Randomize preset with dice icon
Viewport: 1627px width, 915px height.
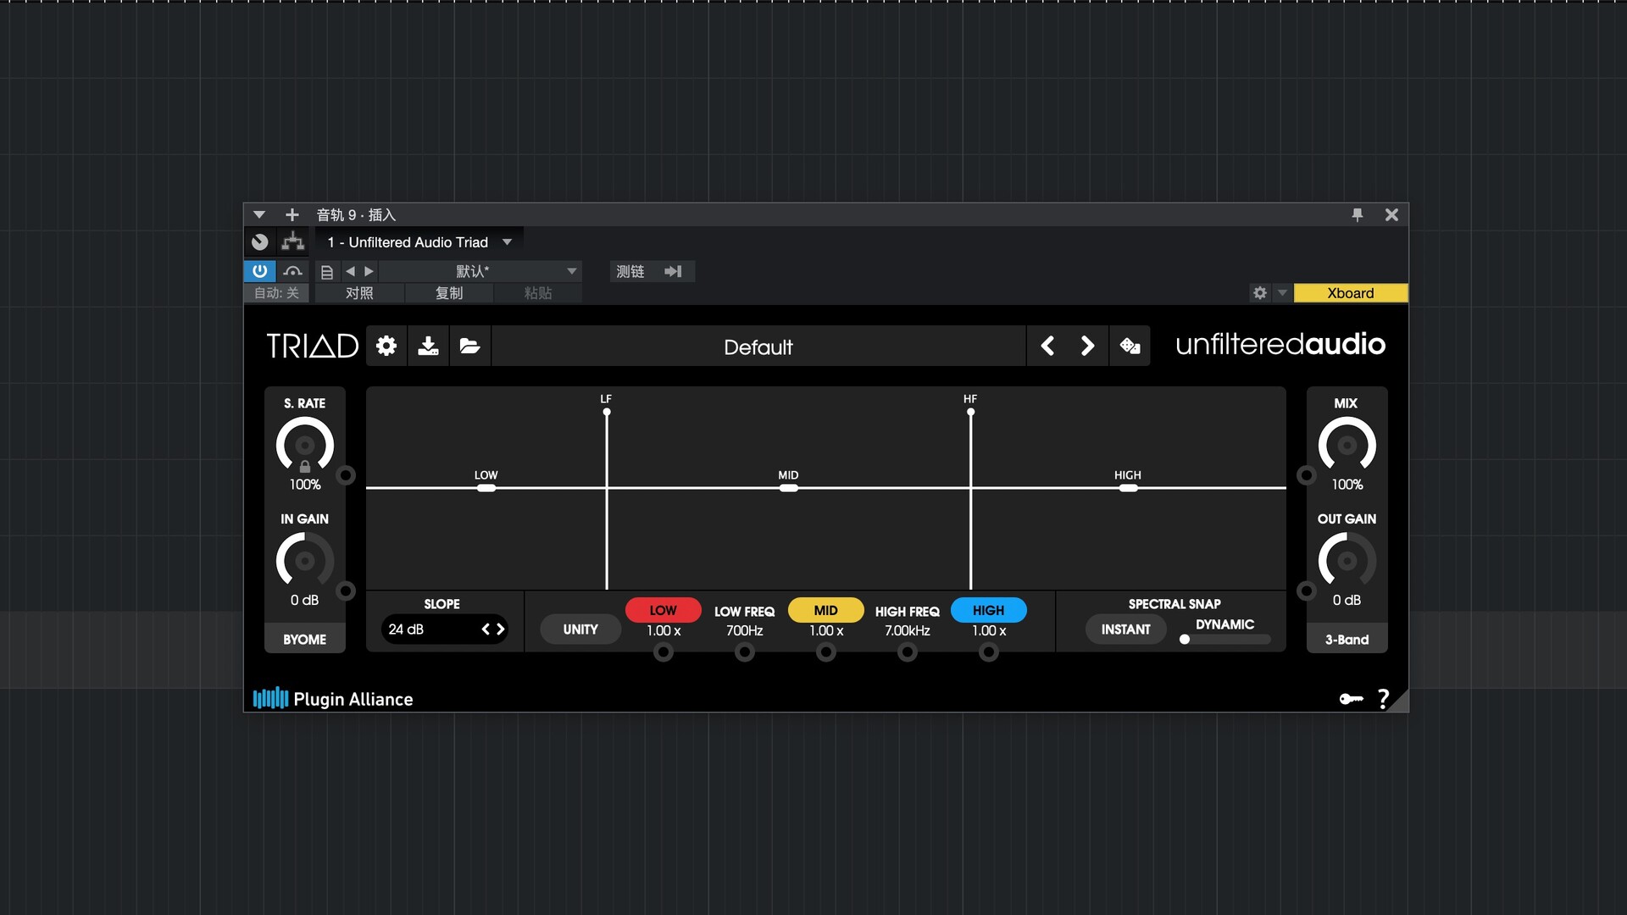tap(1130, 346)
